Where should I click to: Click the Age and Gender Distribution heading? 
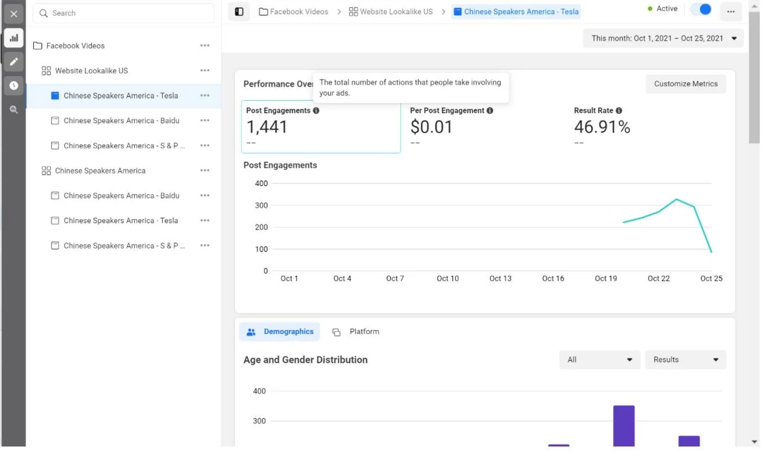click(305, 360)
